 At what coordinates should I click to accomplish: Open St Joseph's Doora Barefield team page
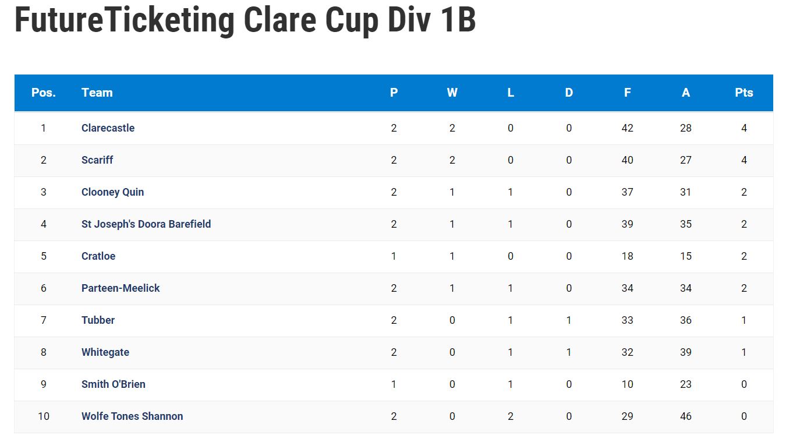coord(146,224)
